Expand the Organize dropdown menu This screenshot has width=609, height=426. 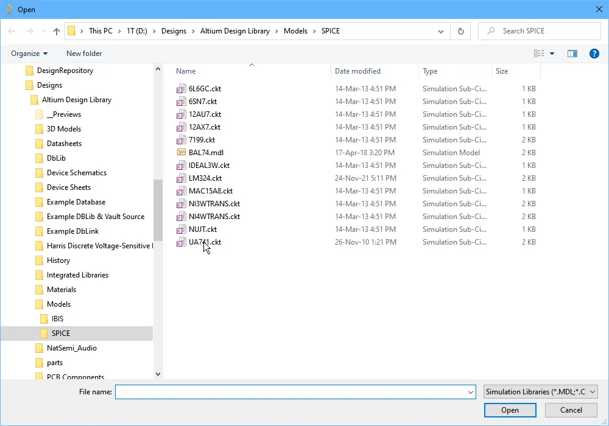coord(29,54)
